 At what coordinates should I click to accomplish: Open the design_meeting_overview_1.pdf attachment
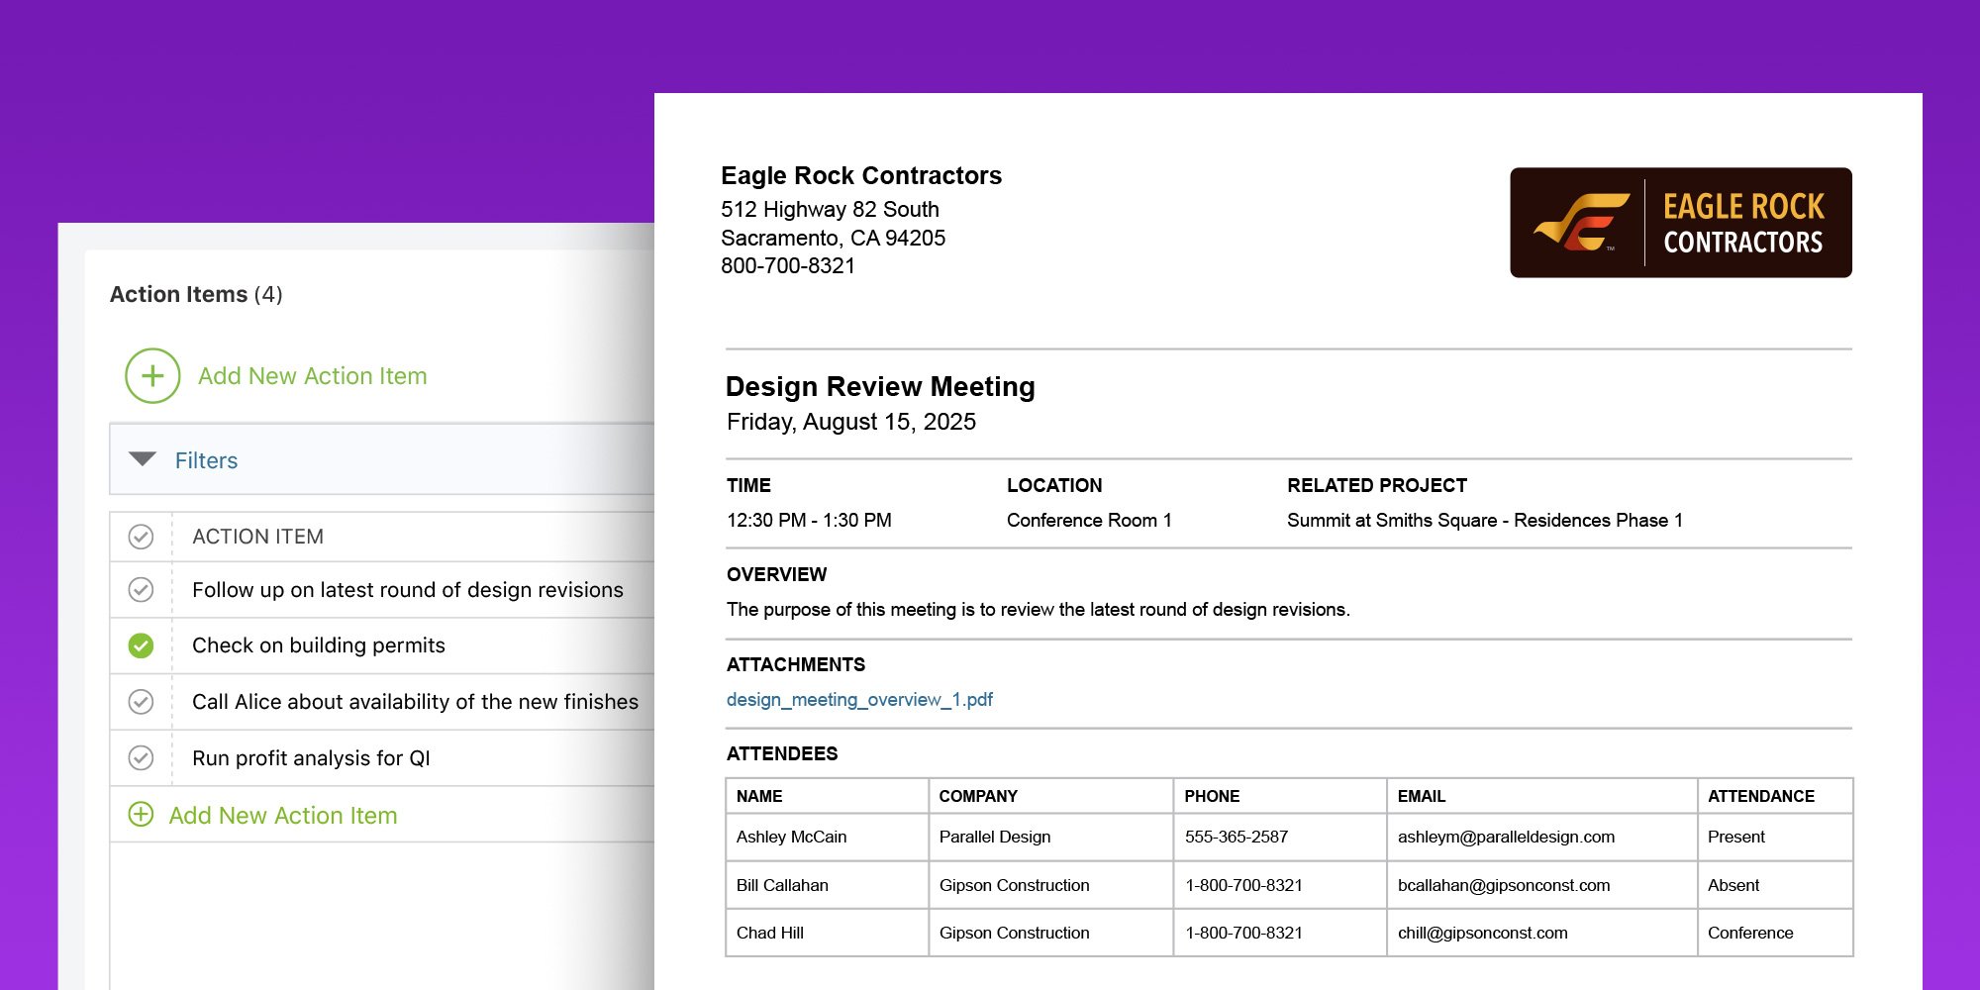pos(859,700)
